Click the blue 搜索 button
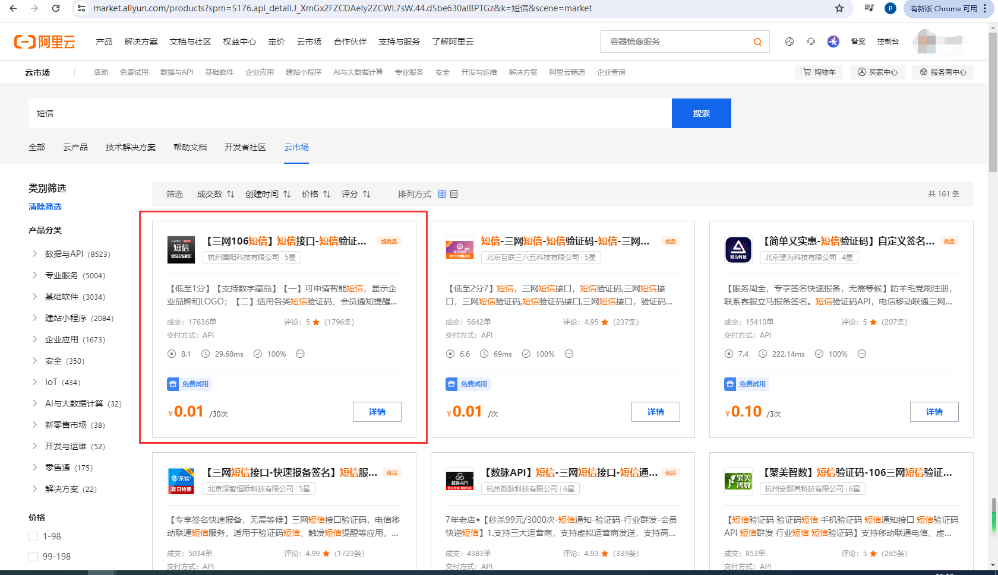Image resolution: width=998 pixels, height=575 pixels. click(702, 113)
